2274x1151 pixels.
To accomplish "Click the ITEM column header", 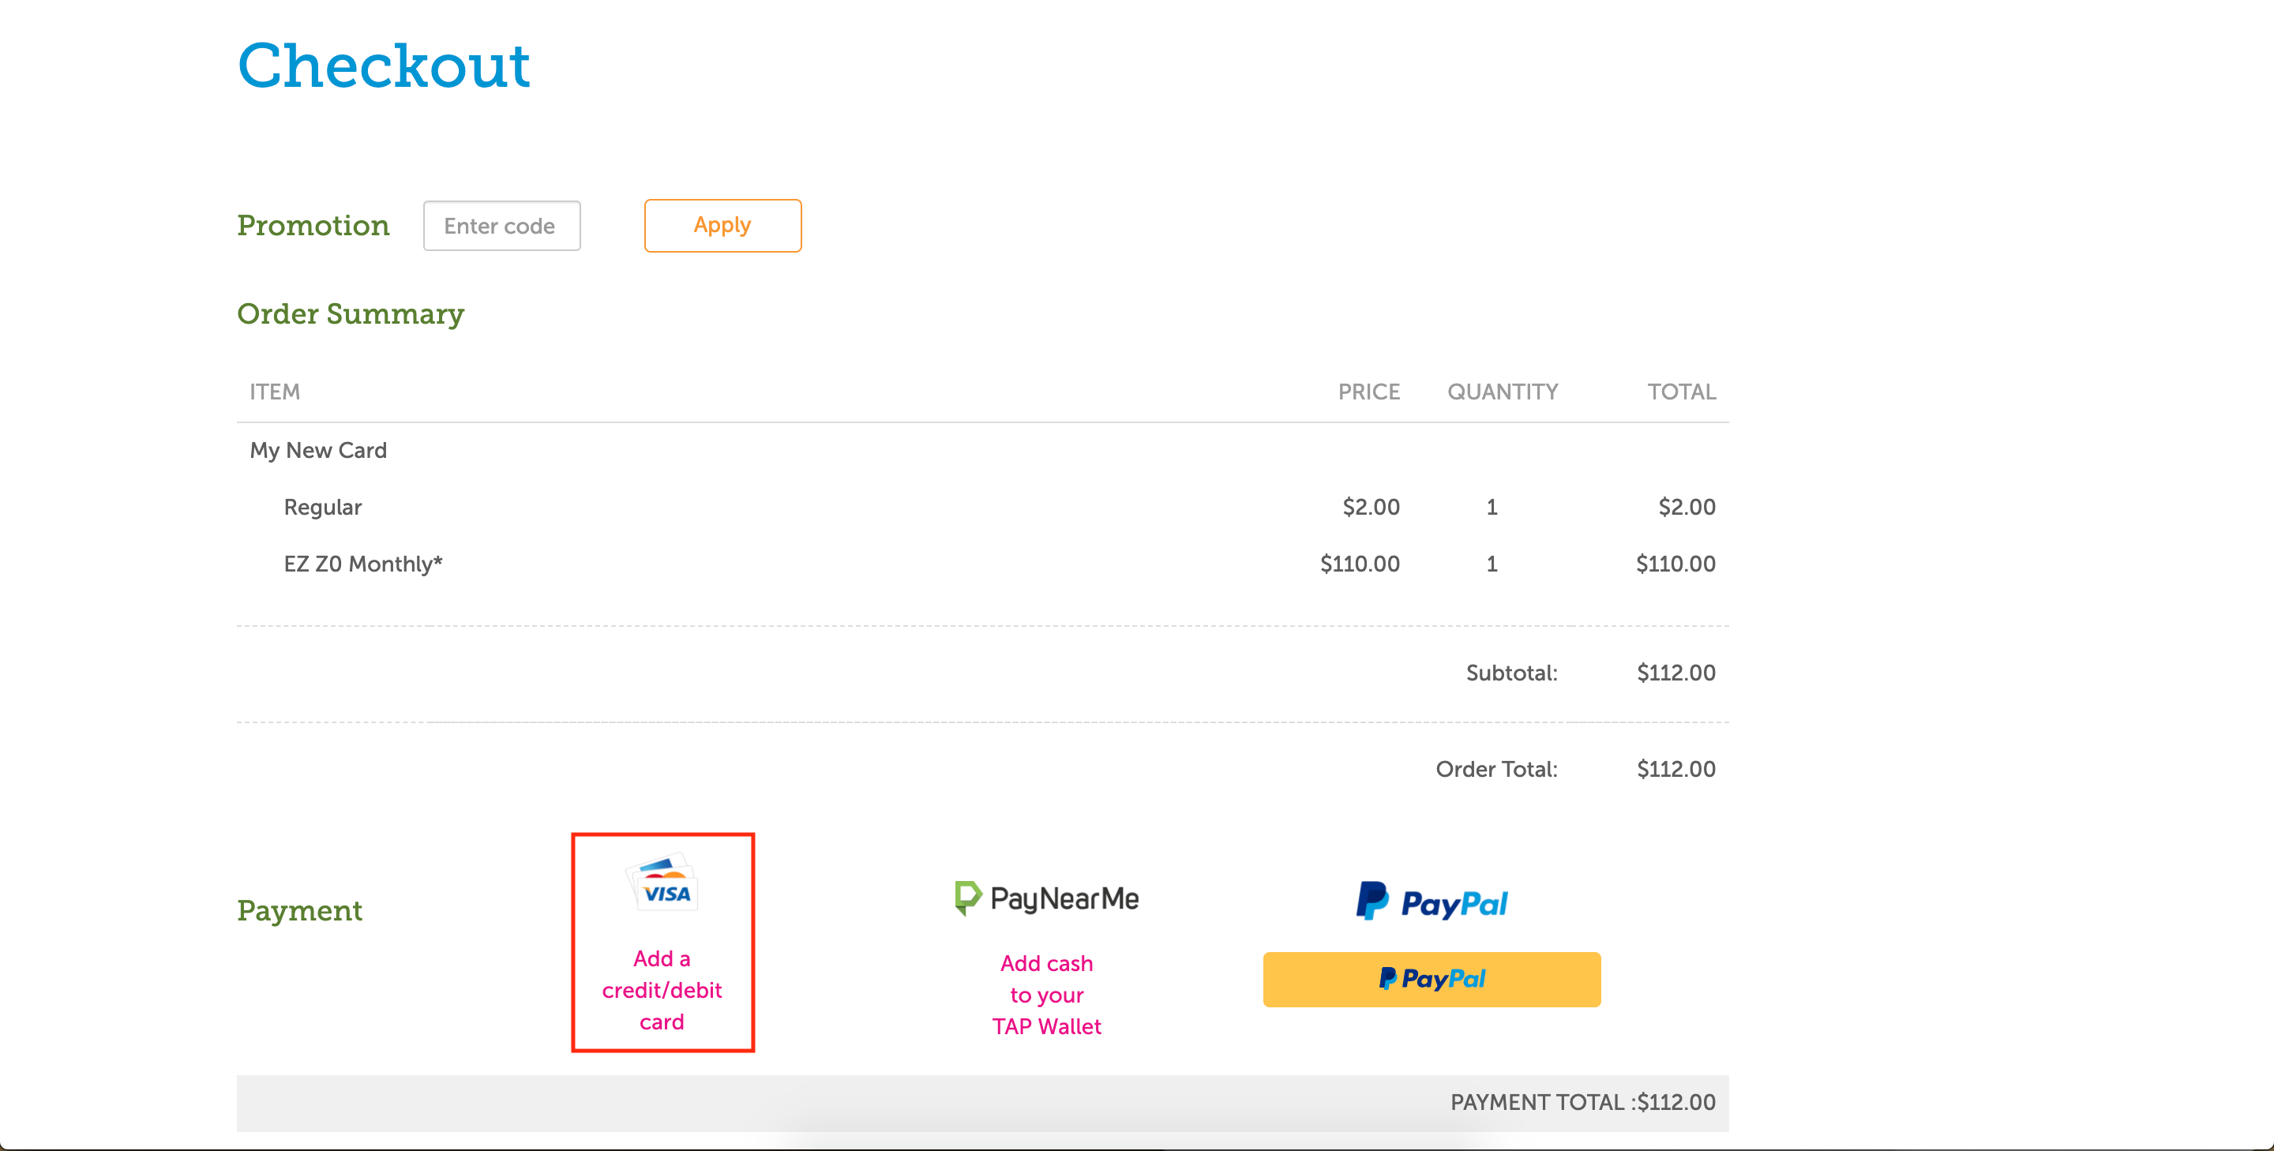I will 275,392.
